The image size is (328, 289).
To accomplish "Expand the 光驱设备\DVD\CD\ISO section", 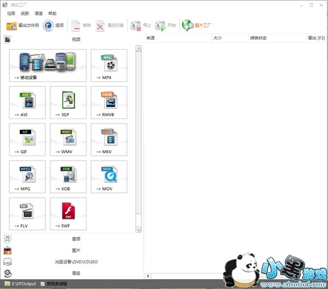I will tap(75, 262).
